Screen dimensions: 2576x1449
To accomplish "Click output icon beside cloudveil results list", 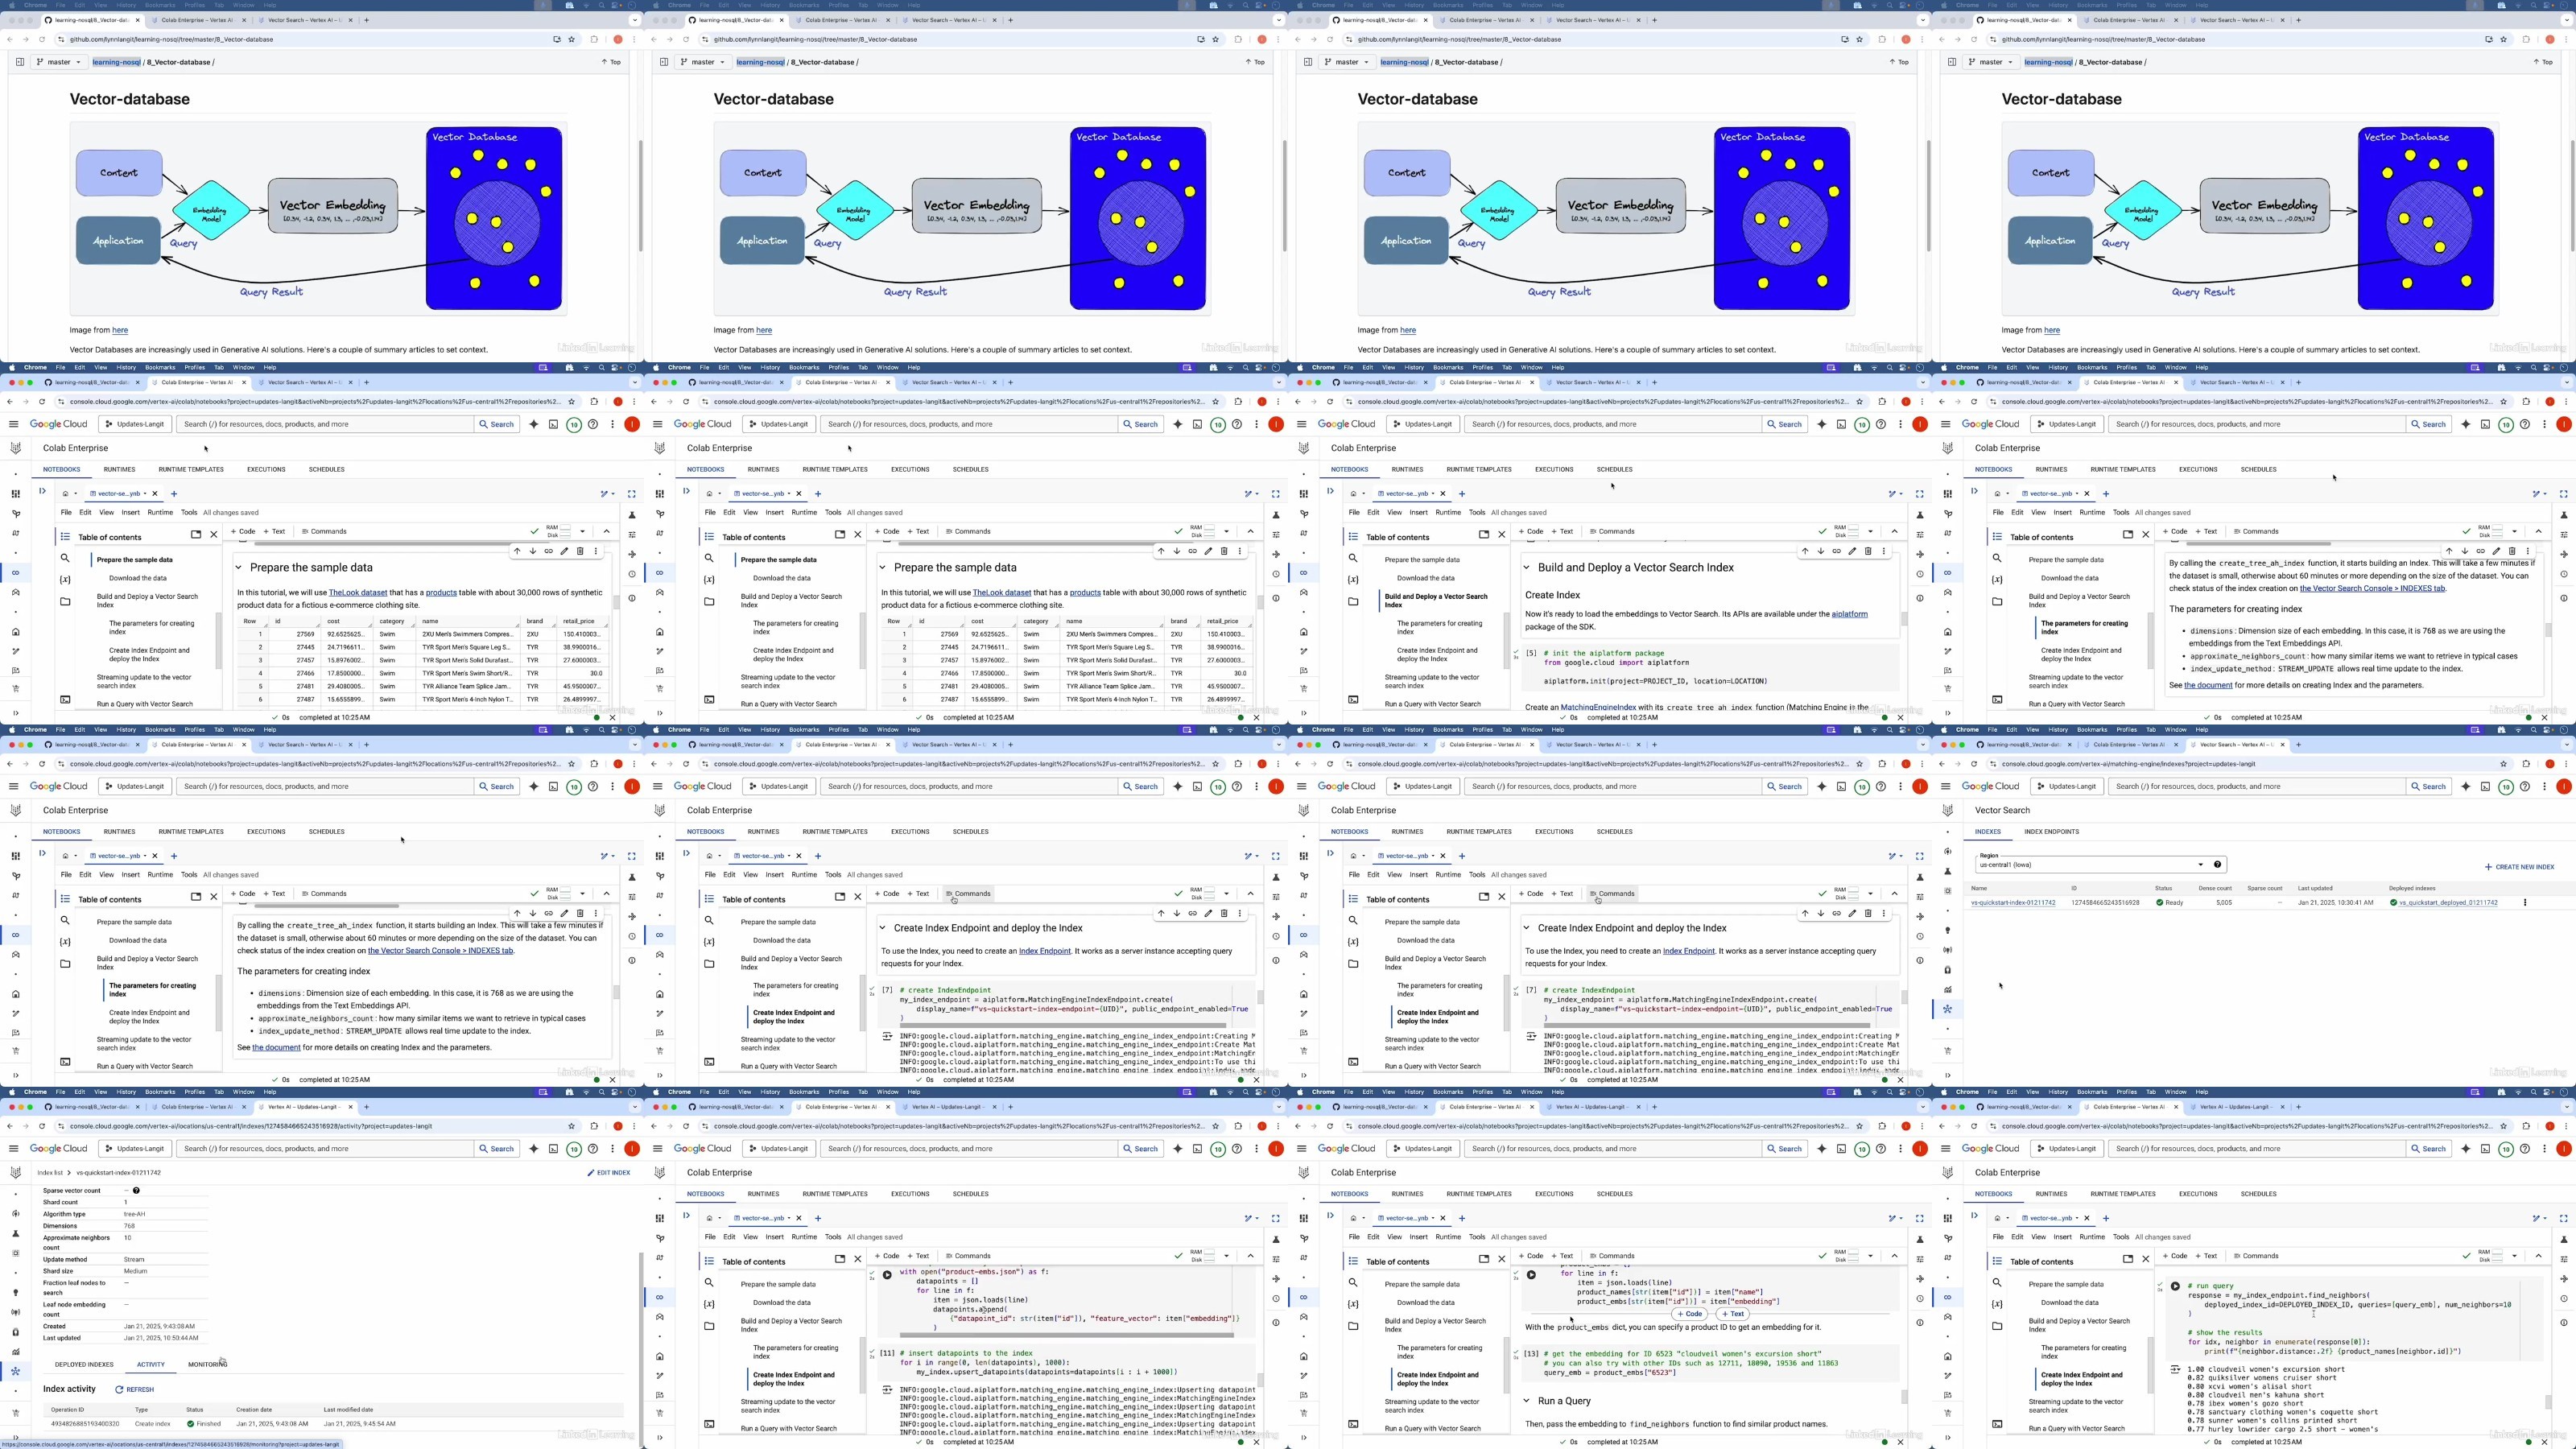I will pos(2175,1370).
